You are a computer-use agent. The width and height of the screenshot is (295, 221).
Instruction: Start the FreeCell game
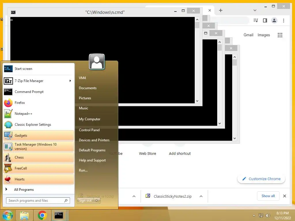tap(39, 168)
